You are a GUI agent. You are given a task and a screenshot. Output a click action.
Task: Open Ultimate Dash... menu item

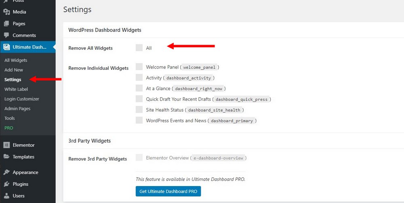click(x=28, y=47)
